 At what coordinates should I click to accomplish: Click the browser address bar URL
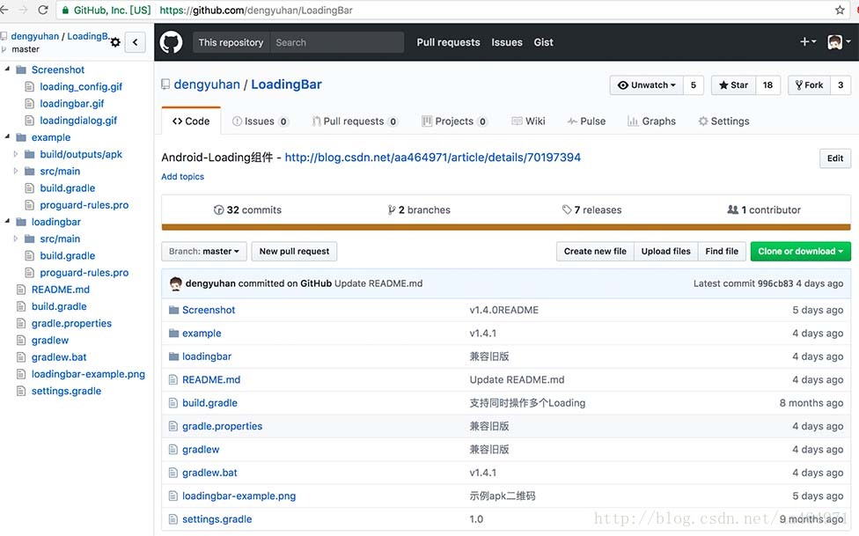pos(256,10)
